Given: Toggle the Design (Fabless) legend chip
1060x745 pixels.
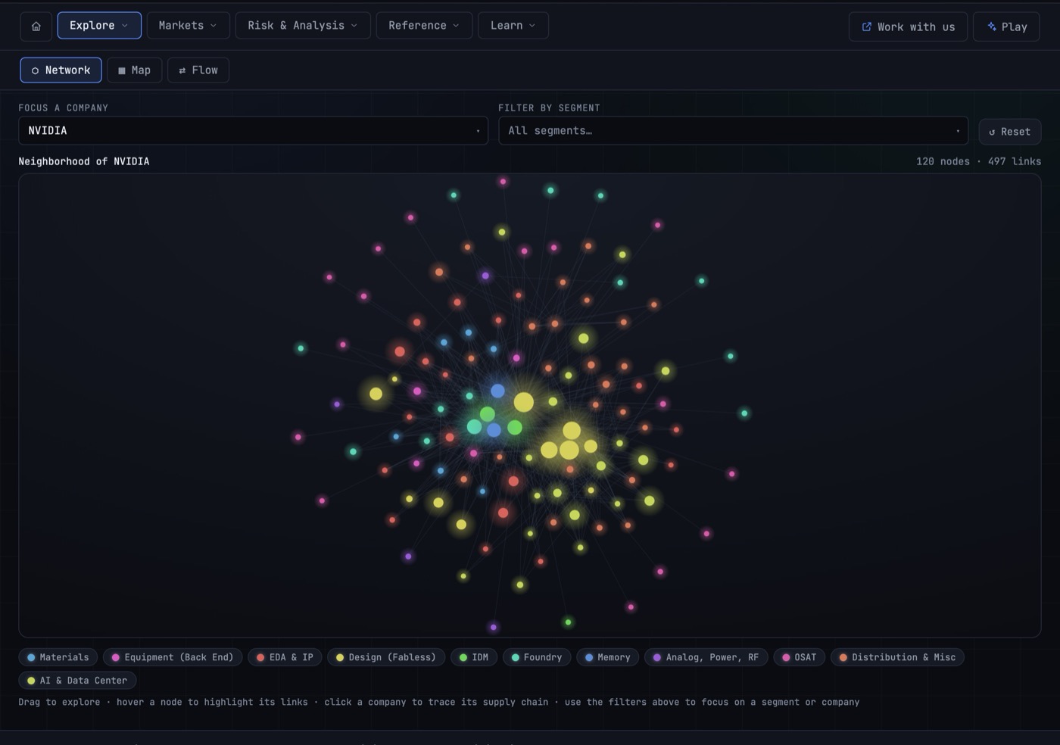Looking at the screenshot, I should tap(386, 657).
